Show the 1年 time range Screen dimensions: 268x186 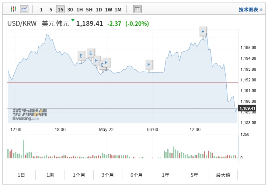[x=166, y=175]
